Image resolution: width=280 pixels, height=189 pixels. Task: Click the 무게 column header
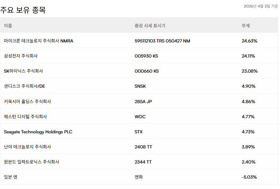[x=246, y=26]
